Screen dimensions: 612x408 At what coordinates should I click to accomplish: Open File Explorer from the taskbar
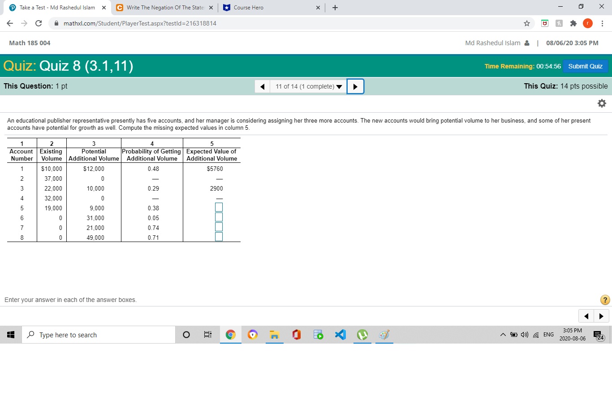pyautogui.click(x=274, y=335)
